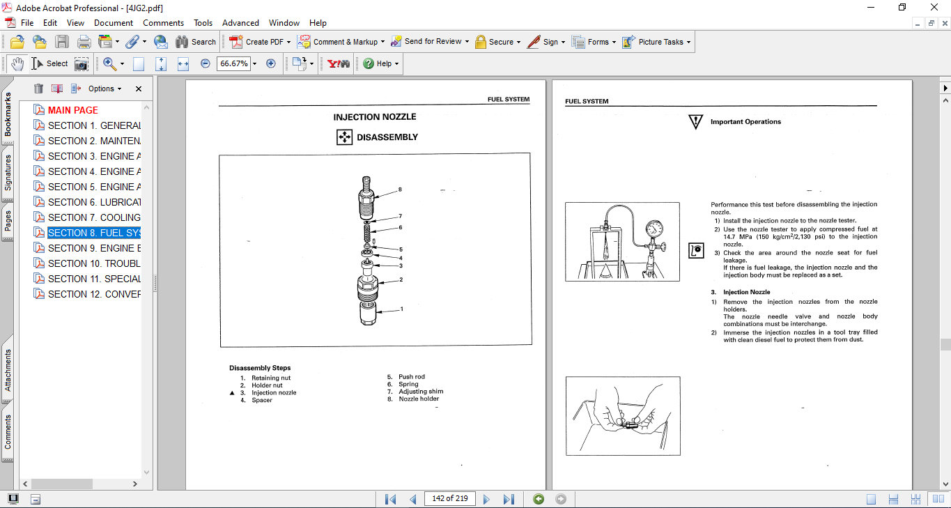Open the zoom percentage dropdown
This screenshot has height=508, width=951.
pyautogui.click(x=254, y=63)
